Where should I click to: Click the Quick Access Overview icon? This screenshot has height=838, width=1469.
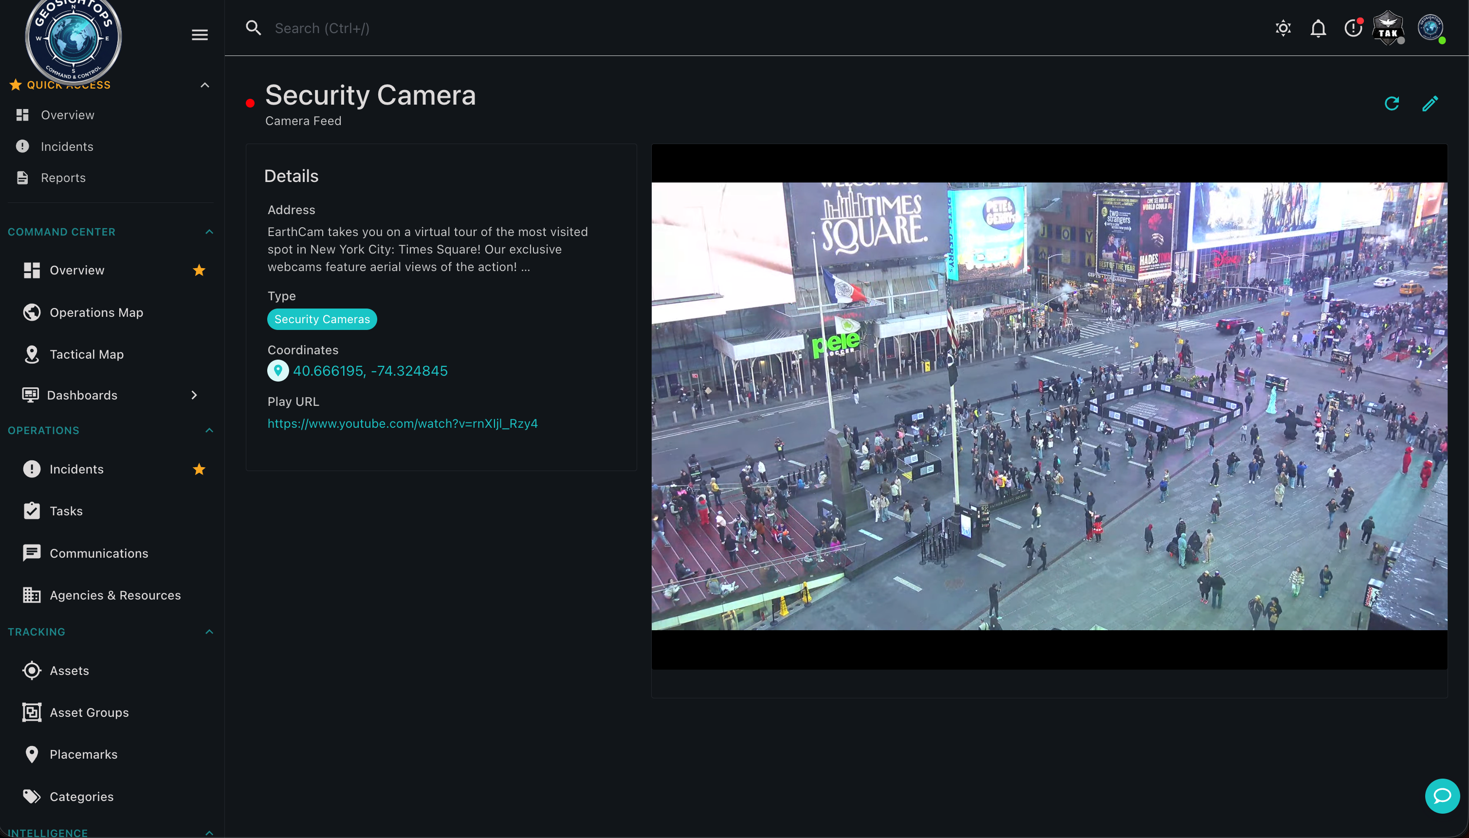click(22, 115)
